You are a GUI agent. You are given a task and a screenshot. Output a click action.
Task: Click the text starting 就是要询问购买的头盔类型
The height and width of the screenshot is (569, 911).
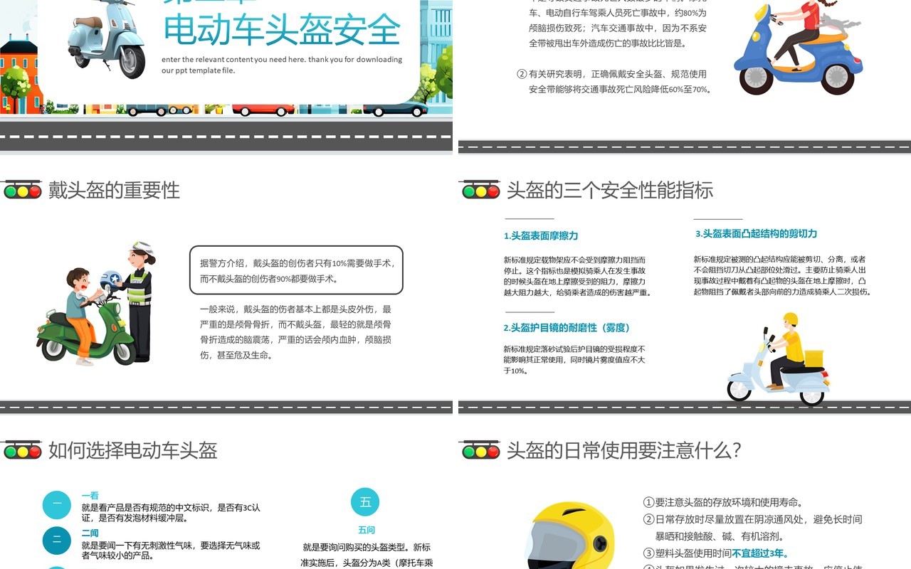[367, 555]
